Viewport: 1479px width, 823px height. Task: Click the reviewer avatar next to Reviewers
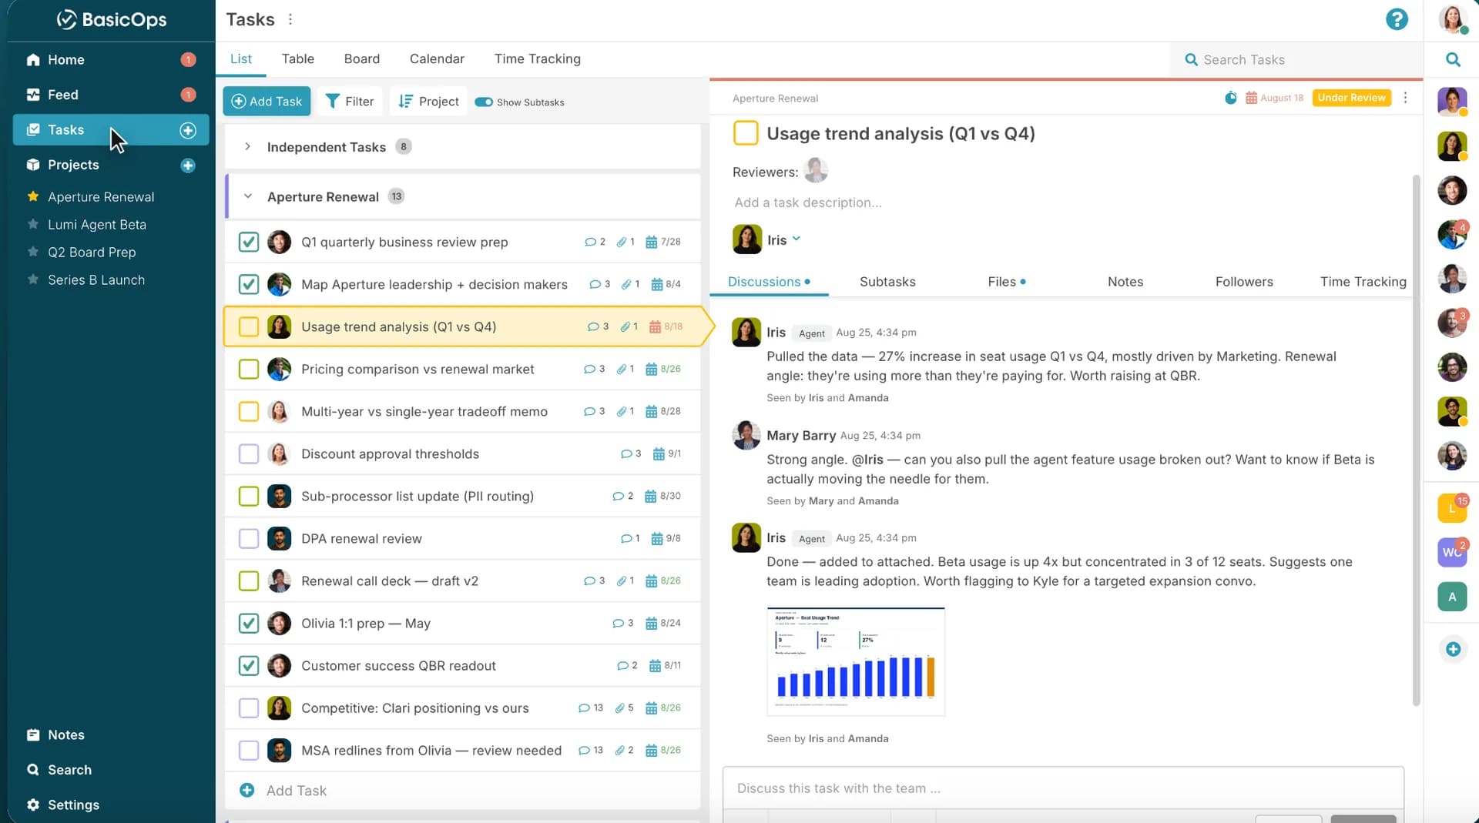tap(816, 170)
